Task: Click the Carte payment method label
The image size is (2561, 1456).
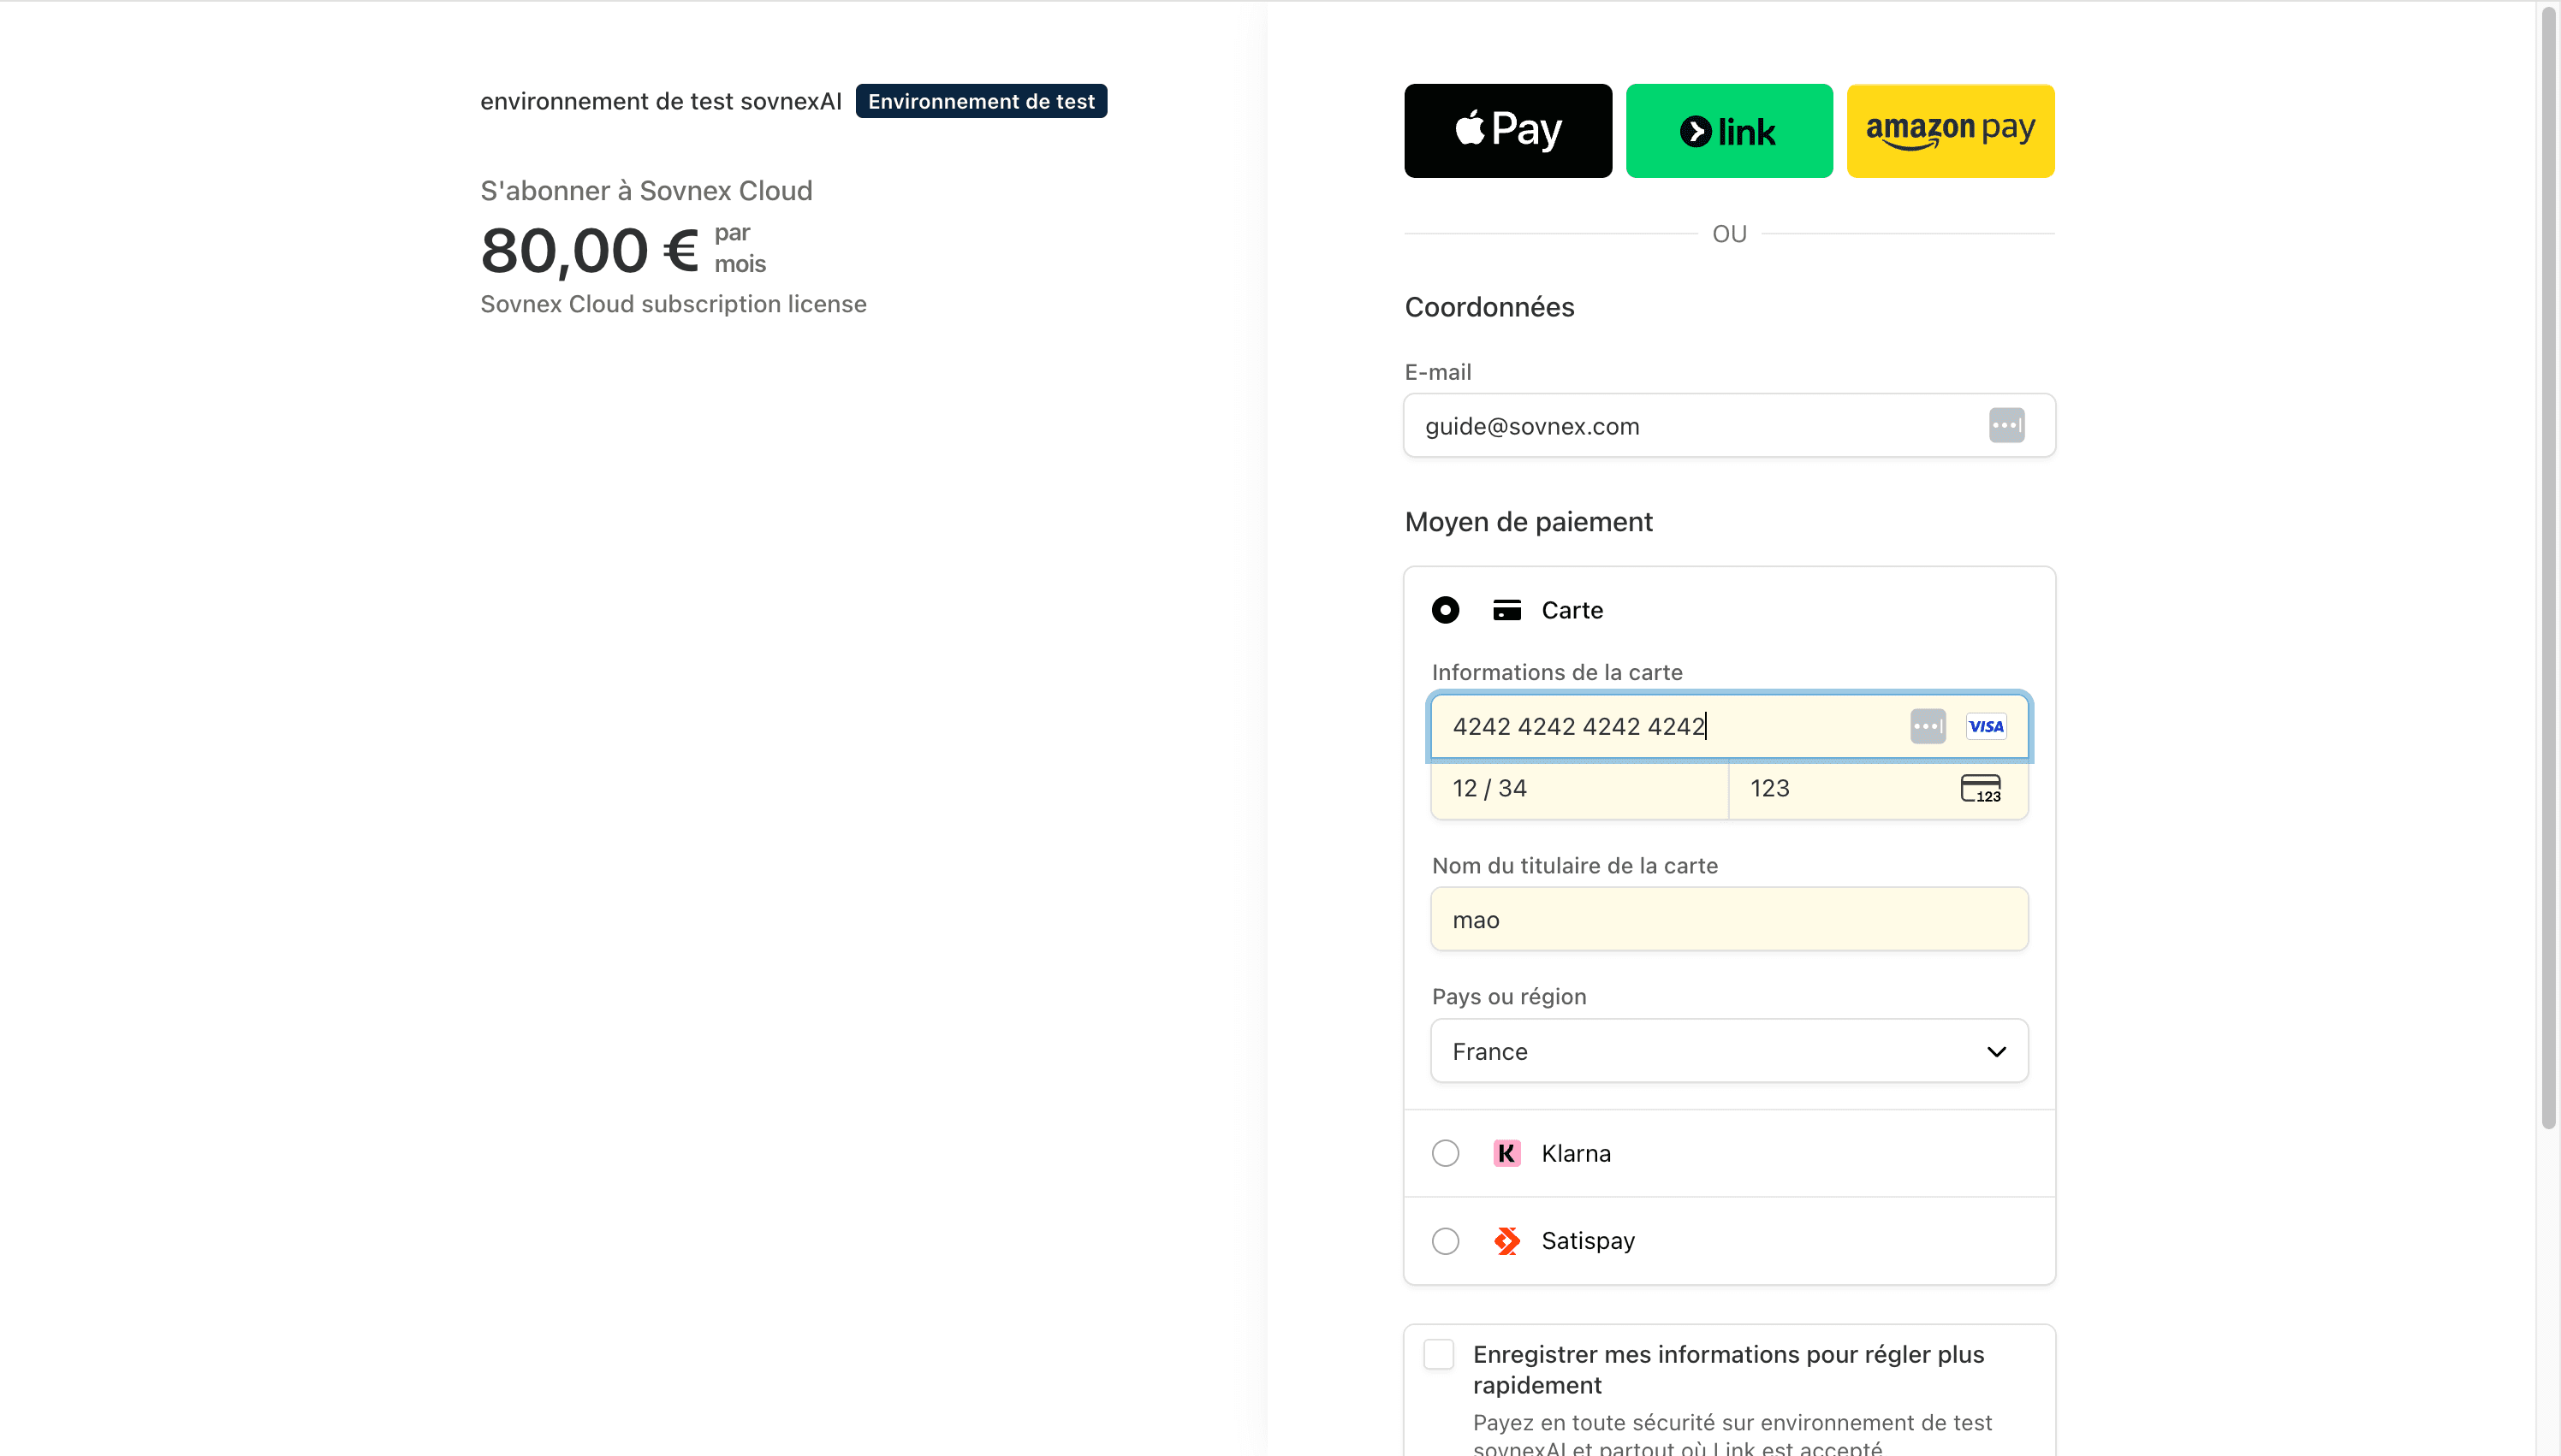Action: [1572, 610]
